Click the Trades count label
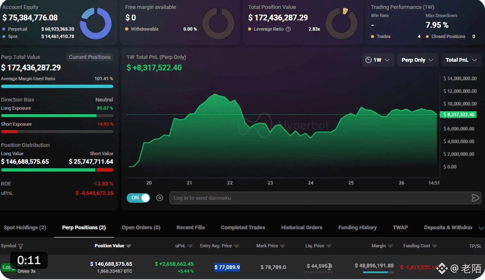This screenshot has height=280, width=485. 384,37
